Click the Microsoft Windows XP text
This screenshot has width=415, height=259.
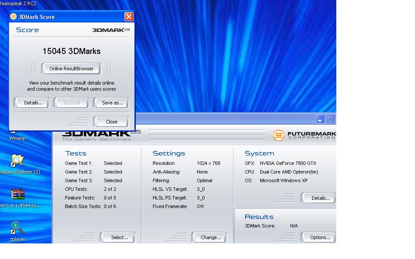click(x=284, y=180)
